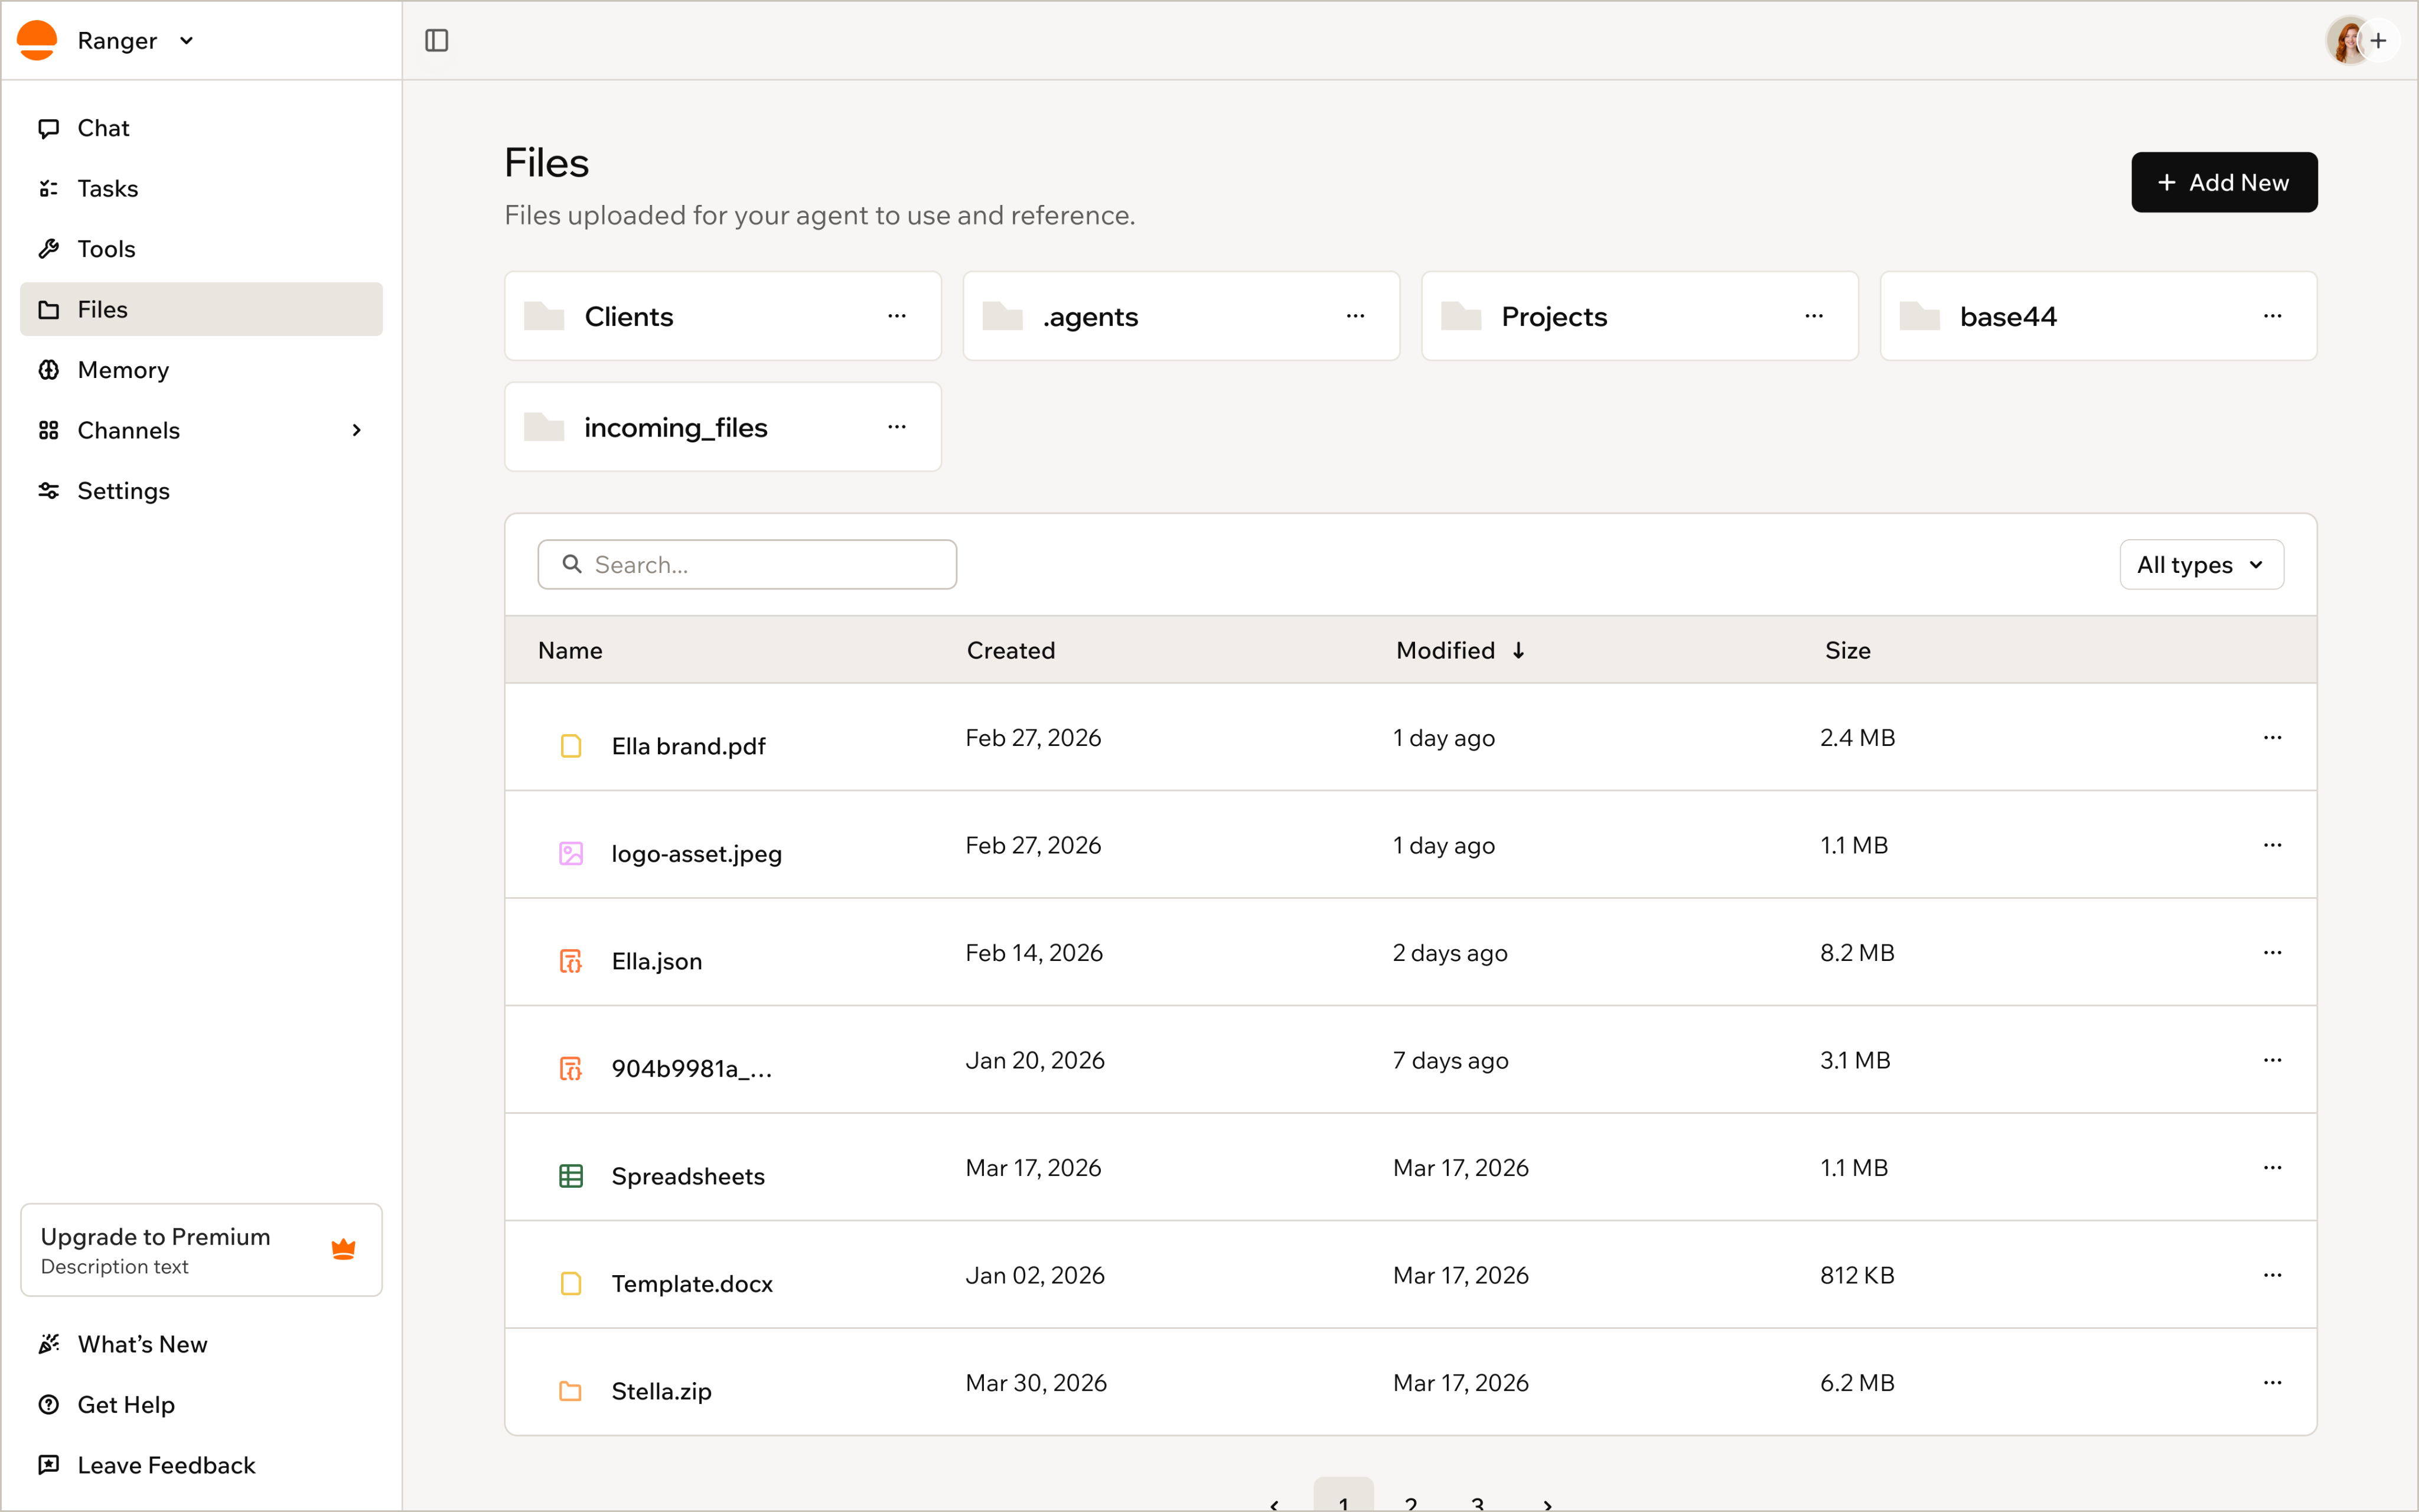Click the logo-asset.jpeg image file icon
This screenshot has height=1512, width=2419.
[570, 853]
